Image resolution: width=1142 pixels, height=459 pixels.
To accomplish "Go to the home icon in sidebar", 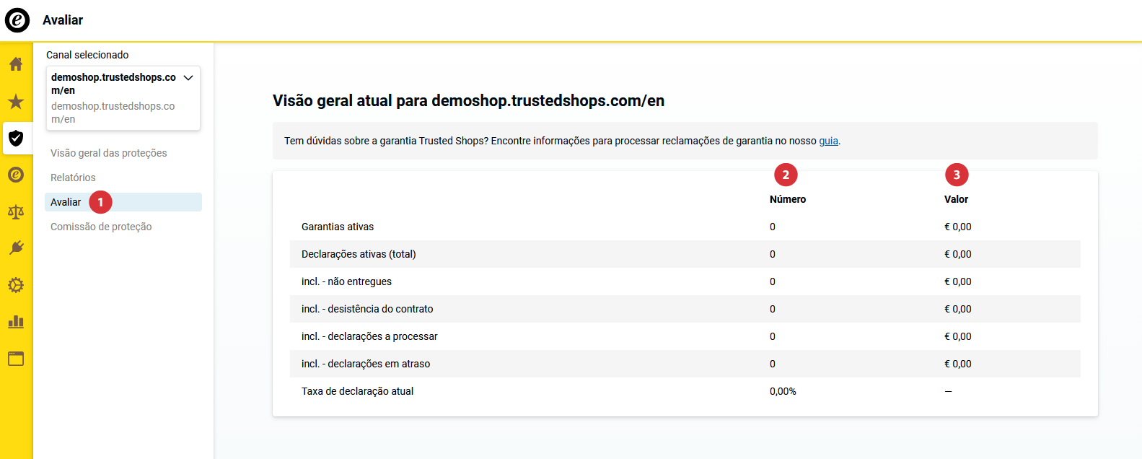I will pos(16,64).
